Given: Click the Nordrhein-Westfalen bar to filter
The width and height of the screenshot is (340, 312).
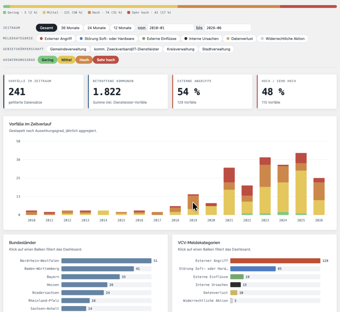Looking at the screenshot, I should click(106, 260).
